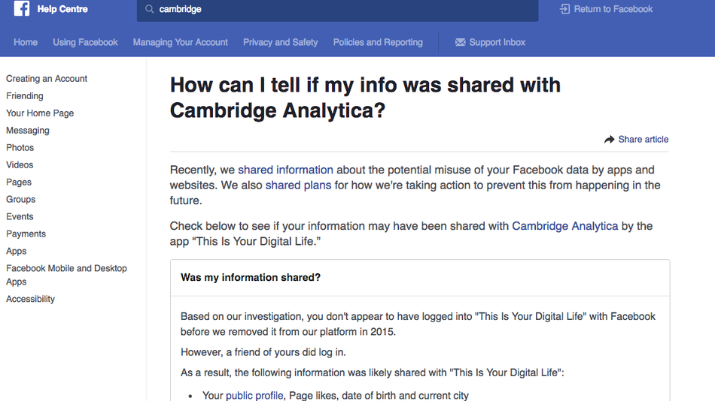Click the Share article arrow icon

click(x=609, y=139)
